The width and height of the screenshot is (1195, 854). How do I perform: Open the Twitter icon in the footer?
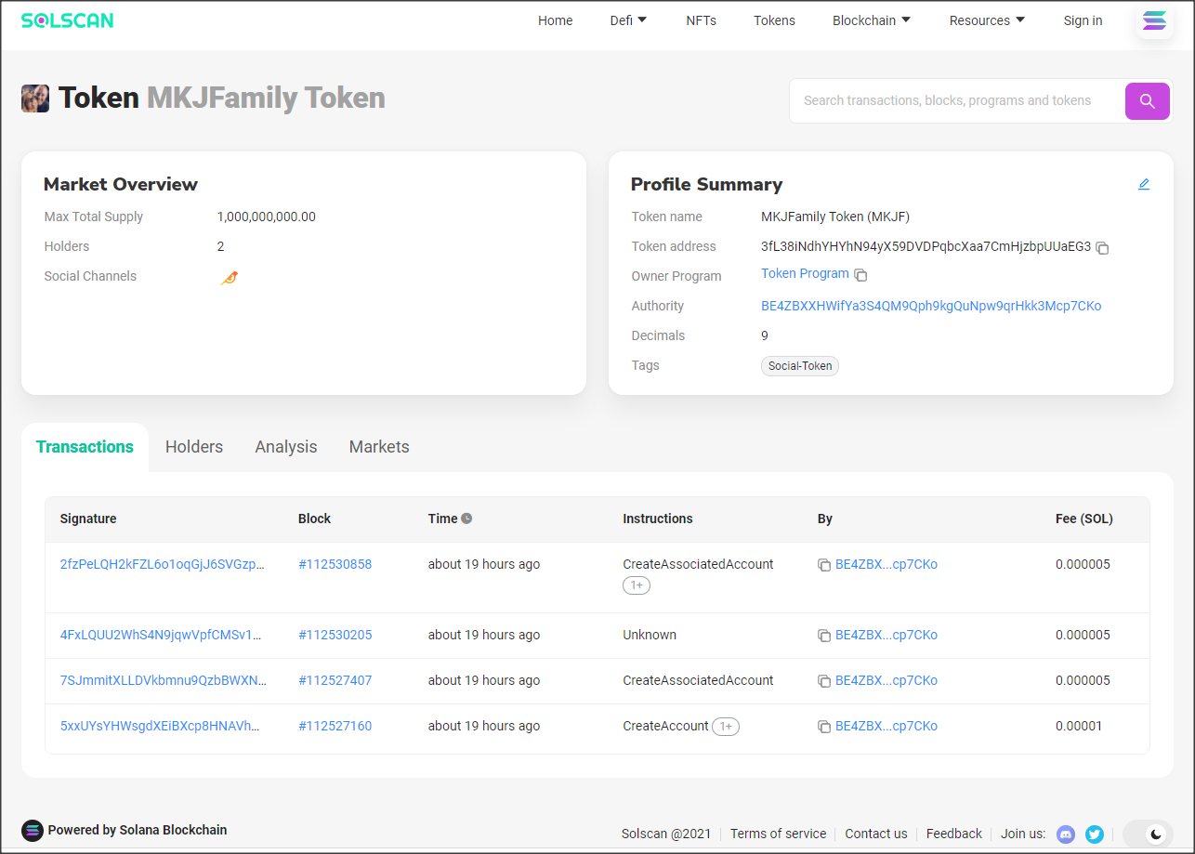point(1095,834)
